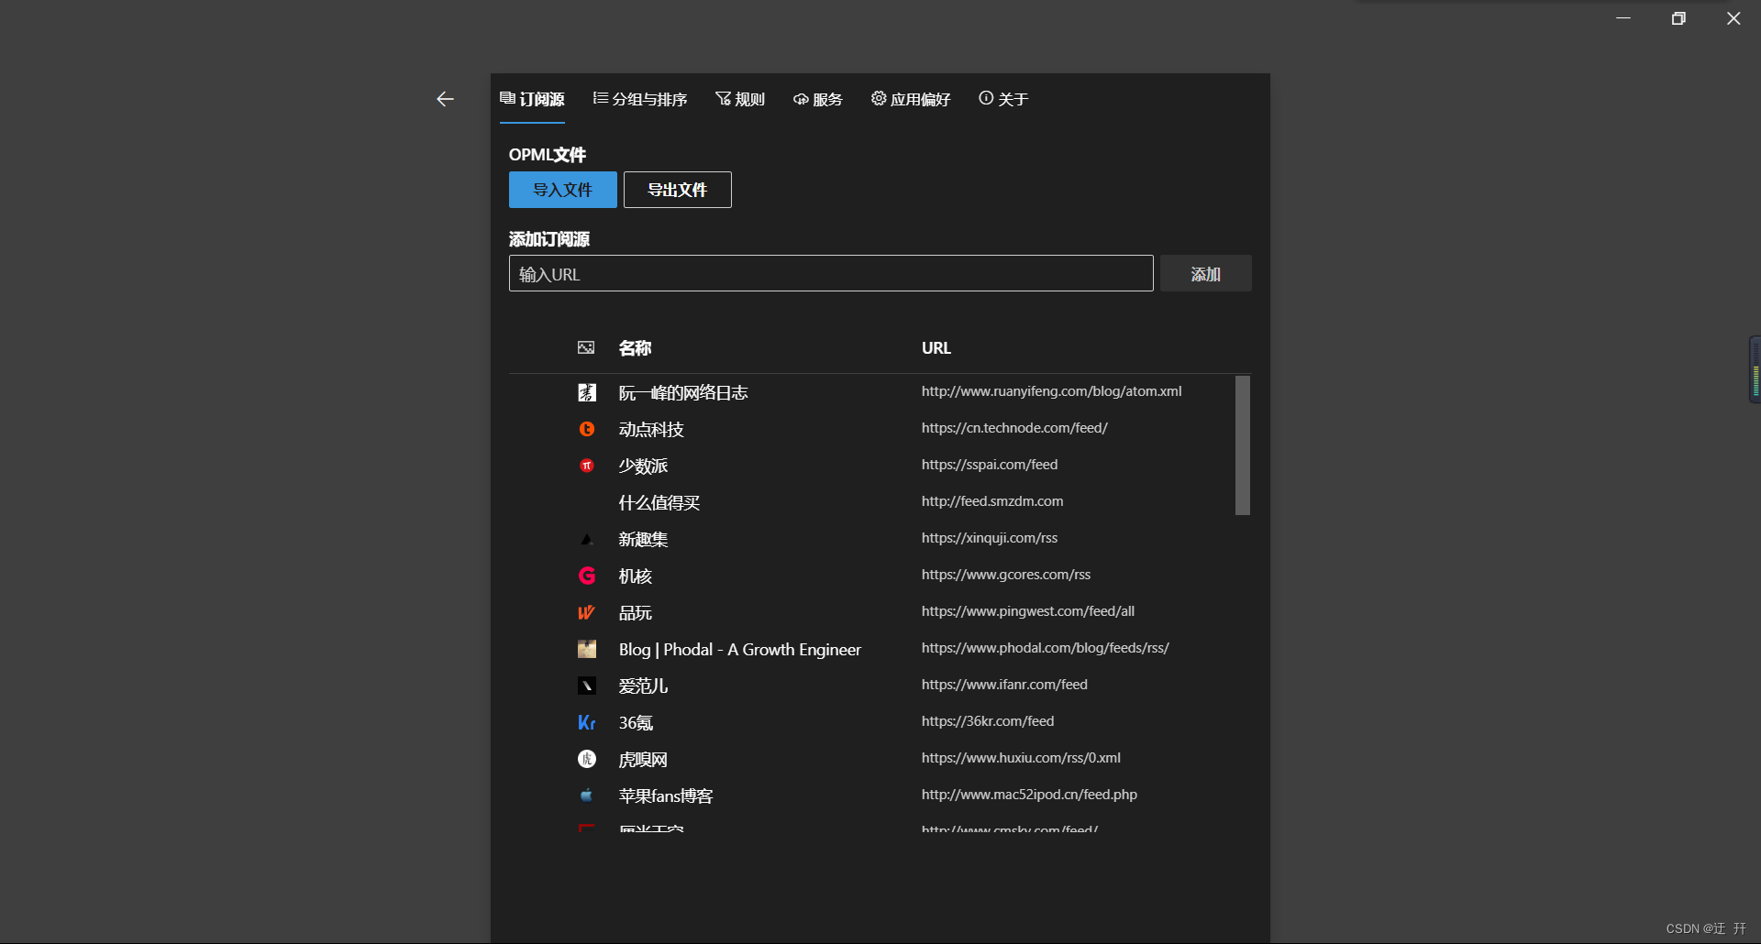Switch to the 订阅源 tab
Image resolution: width=1761 pixels, height=944 pixels.
(532, 99)
